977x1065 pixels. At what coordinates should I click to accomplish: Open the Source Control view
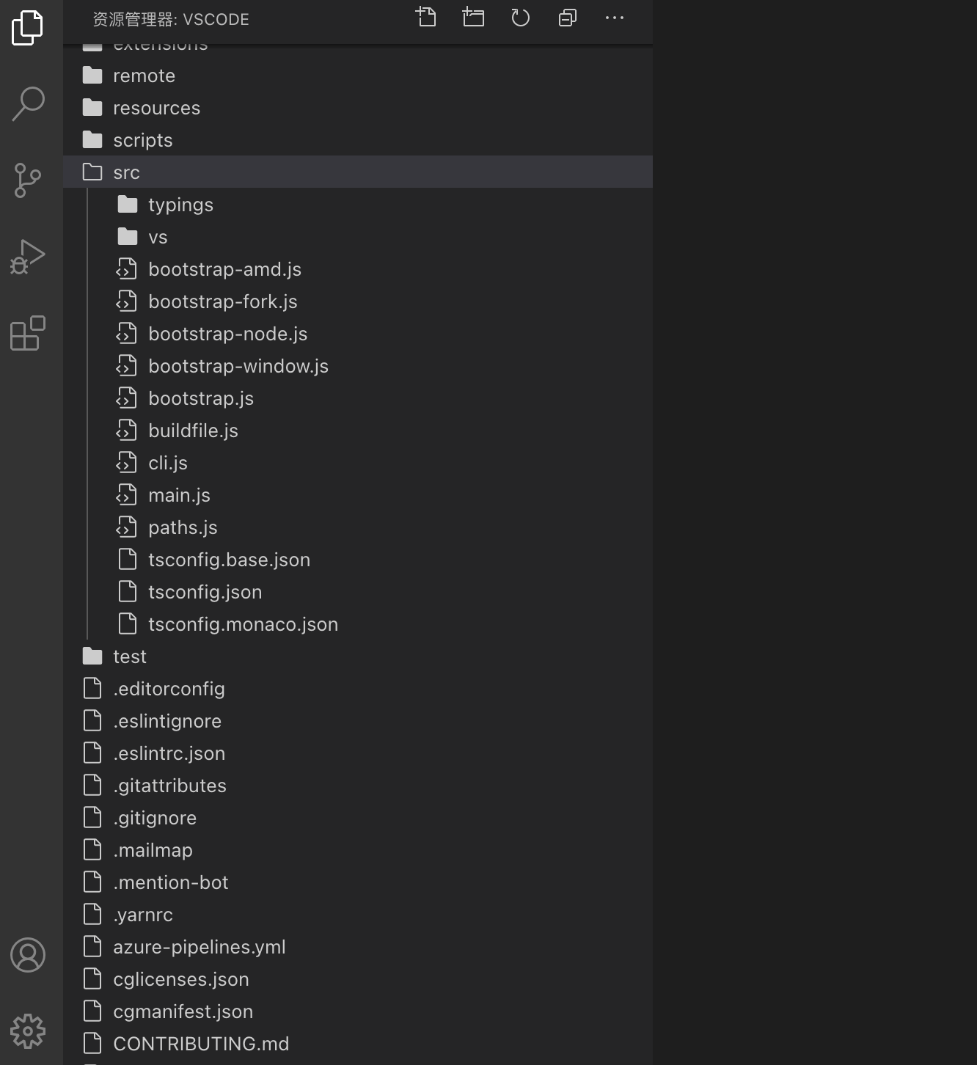coord(28,180)
